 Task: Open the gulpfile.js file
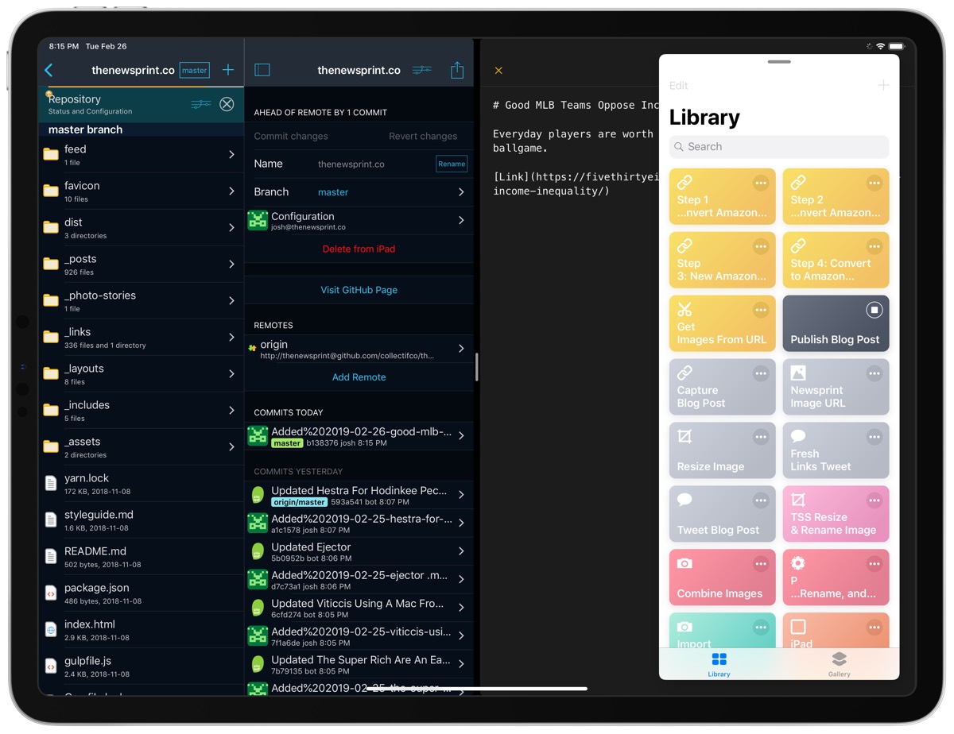pos(141,666)
